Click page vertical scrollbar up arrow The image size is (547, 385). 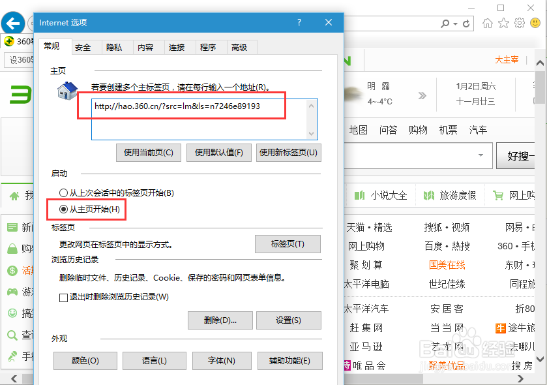click(x=540, y=63)
